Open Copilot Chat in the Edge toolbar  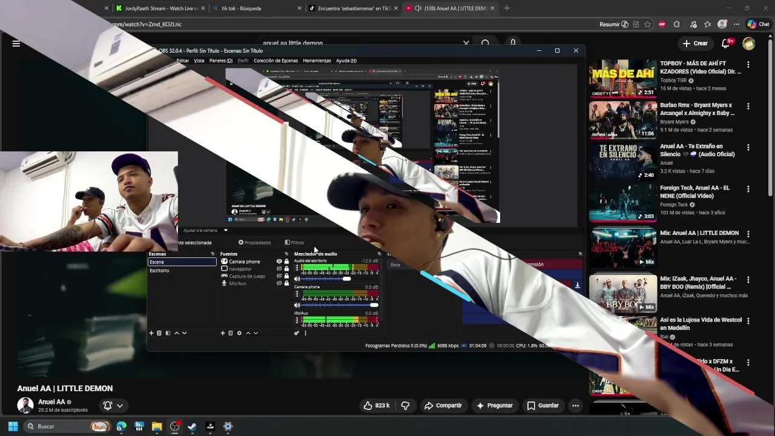757,24
